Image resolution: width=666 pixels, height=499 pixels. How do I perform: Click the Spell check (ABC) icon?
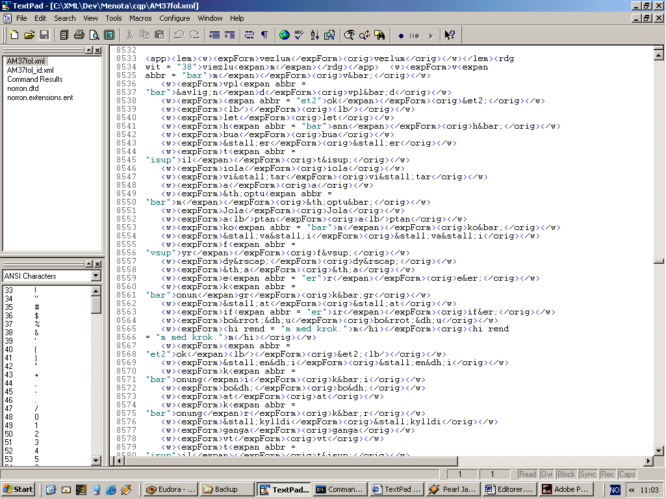(300, 35)
